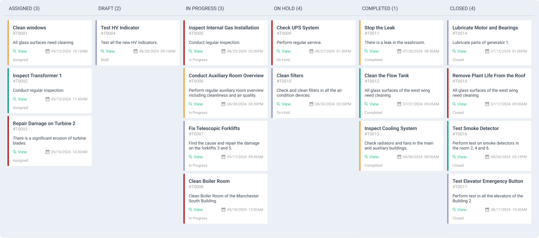Select the ASSIGNED (3) column header

[24, 8]
